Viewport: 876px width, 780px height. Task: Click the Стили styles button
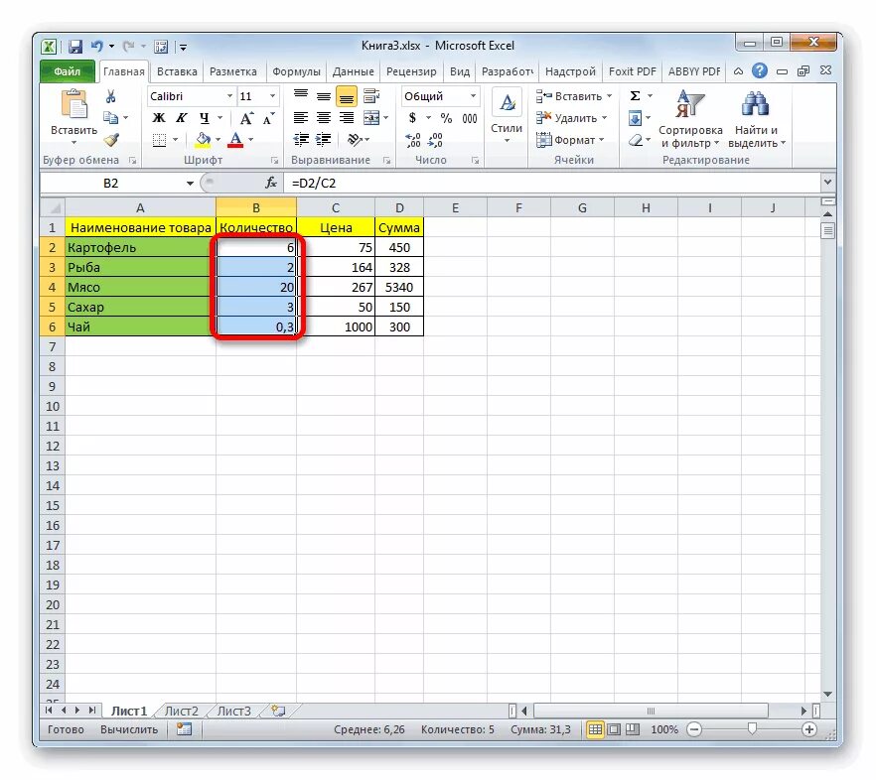click(x=507, y=117)
